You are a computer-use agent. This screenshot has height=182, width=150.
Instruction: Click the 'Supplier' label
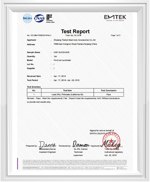(x=31, y=68)
